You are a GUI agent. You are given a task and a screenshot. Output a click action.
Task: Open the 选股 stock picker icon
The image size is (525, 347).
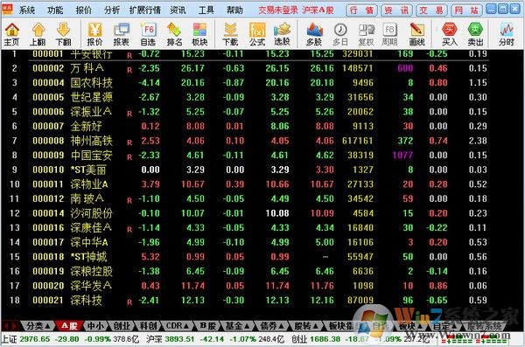tap(283, 34)
